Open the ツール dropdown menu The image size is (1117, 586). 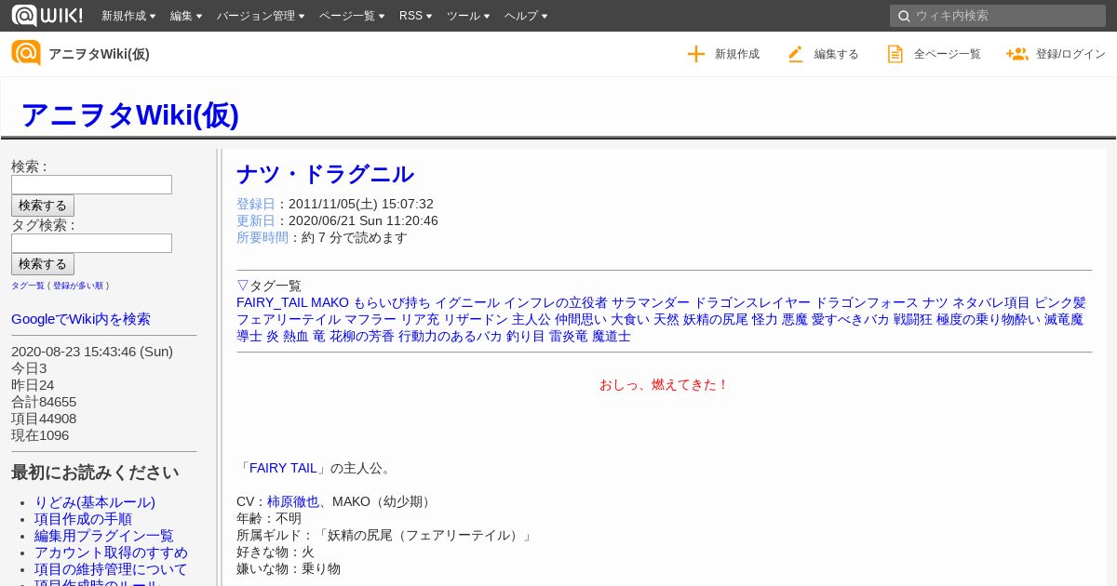click(468, 16)
